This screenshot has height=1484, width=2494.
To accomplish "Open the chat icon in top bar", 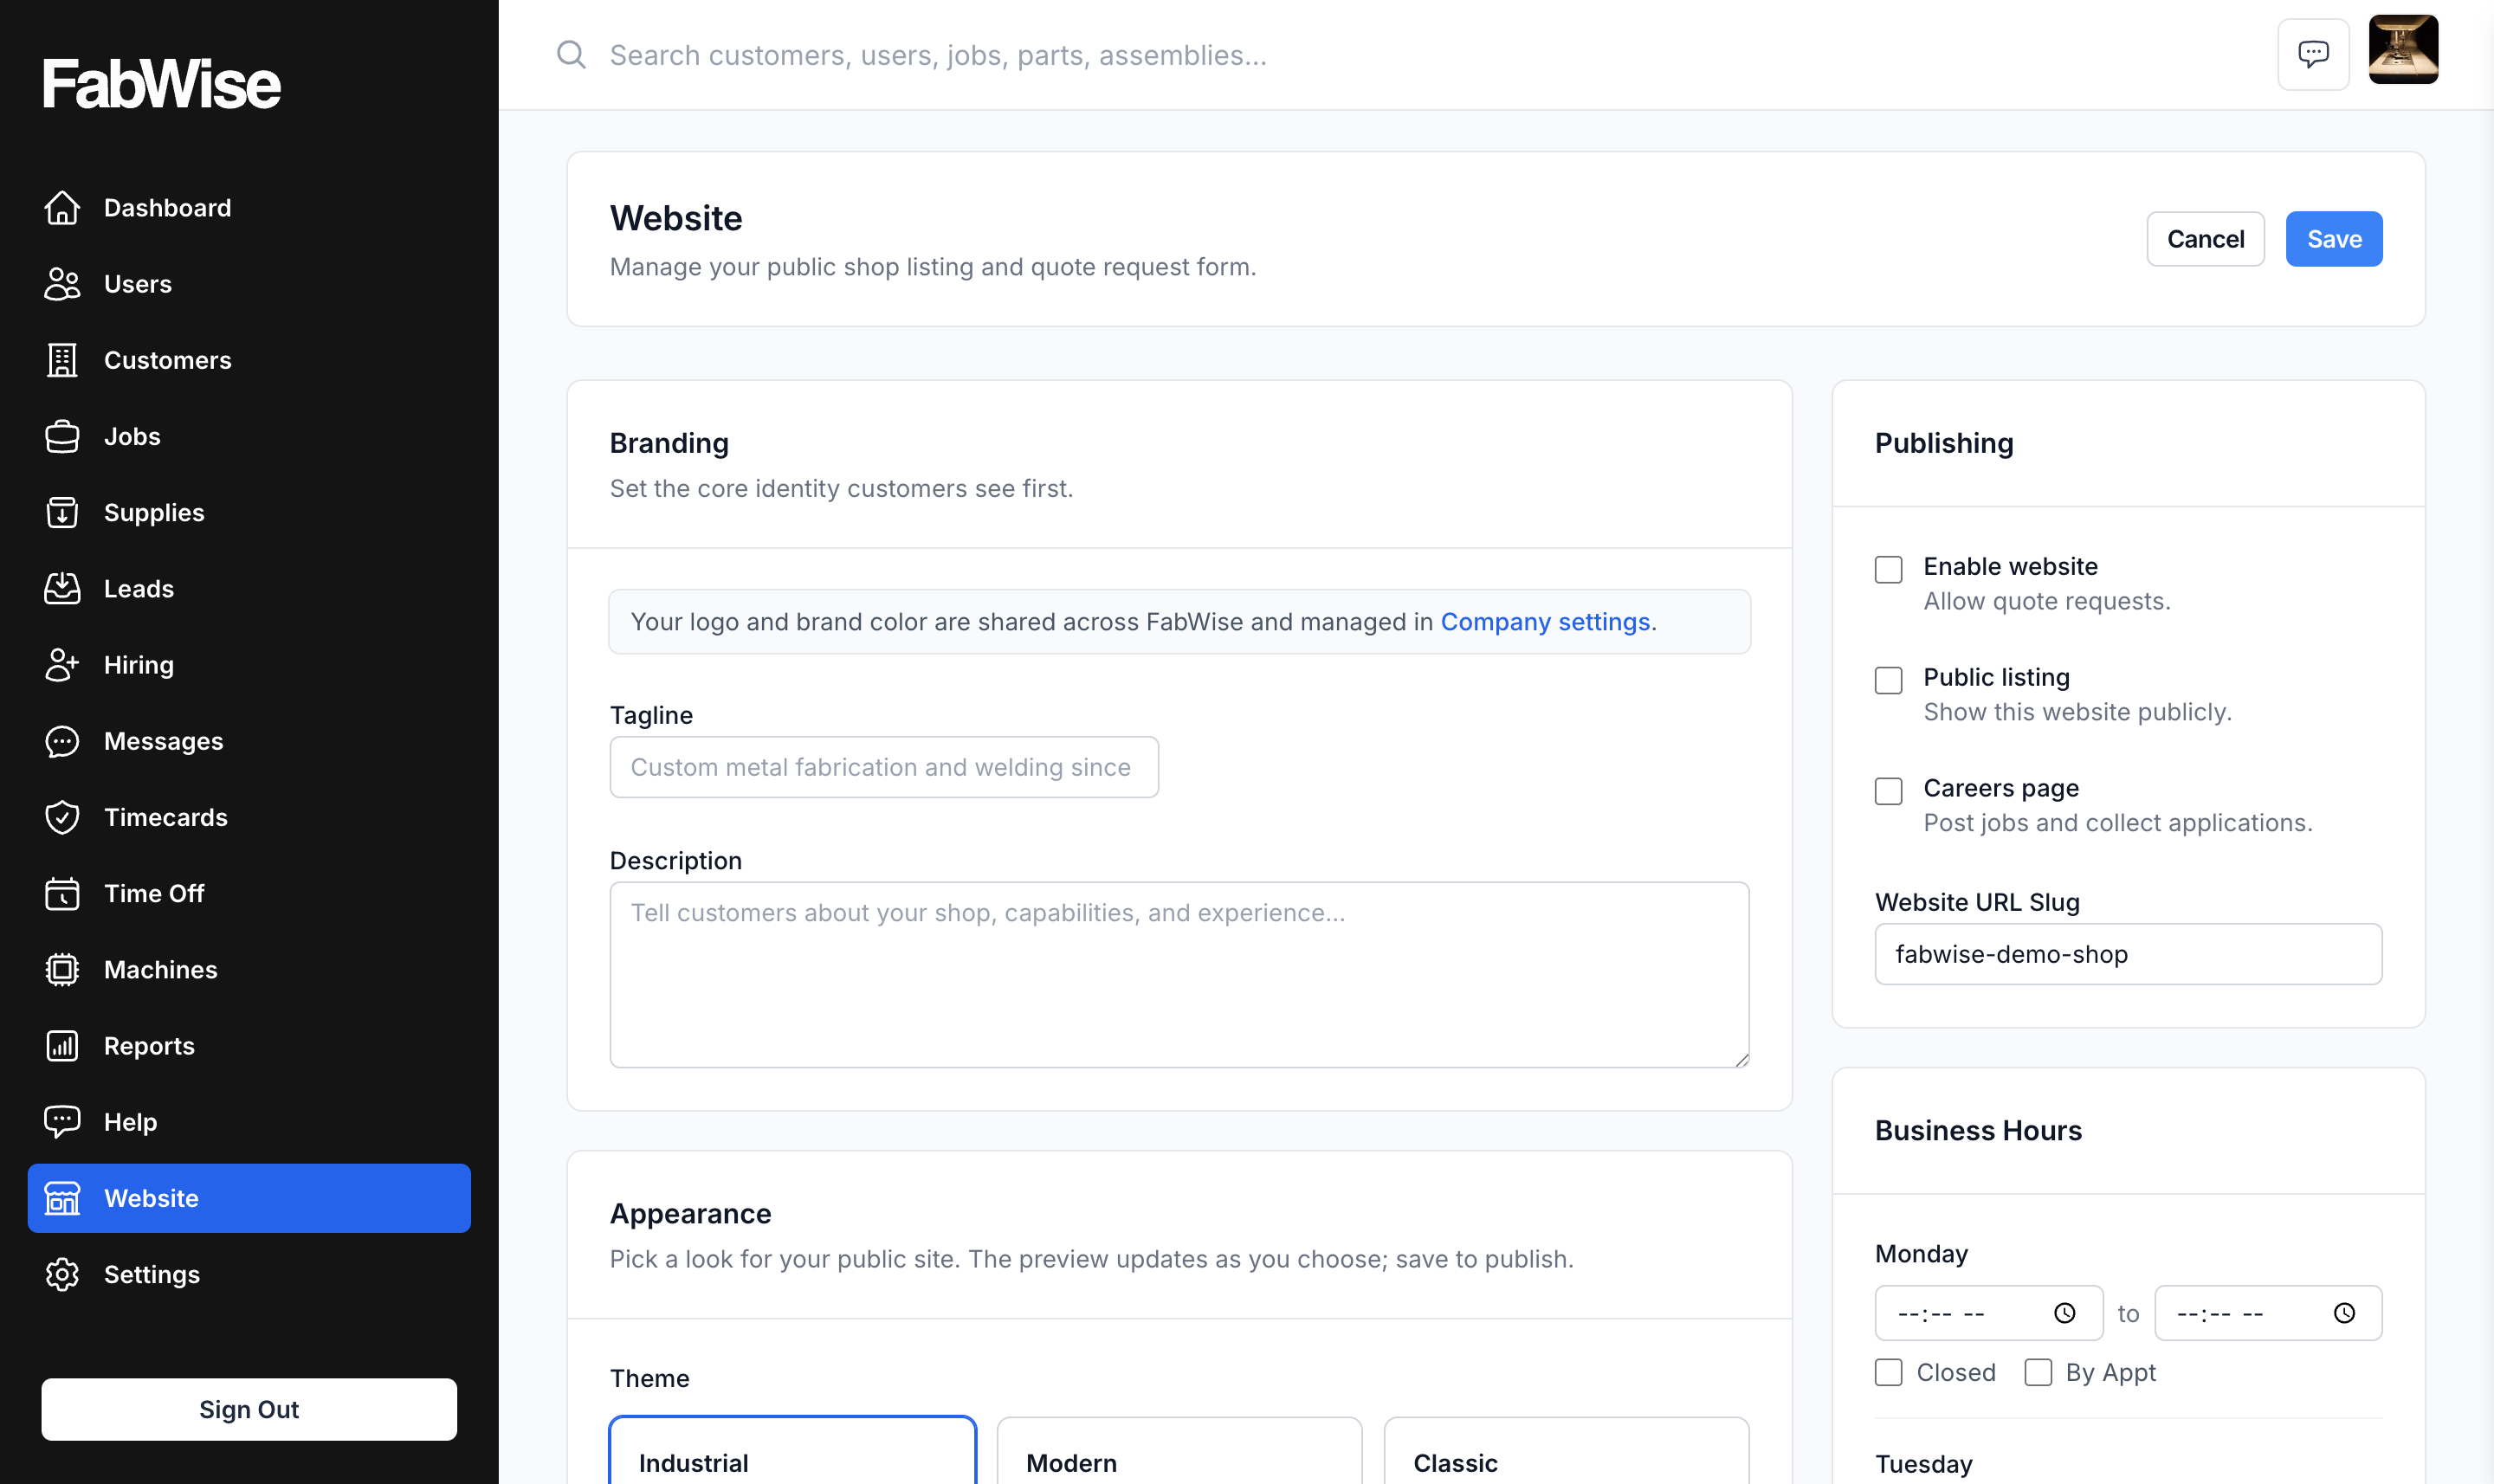I will pyautogui.click(x=2313, y=54).
